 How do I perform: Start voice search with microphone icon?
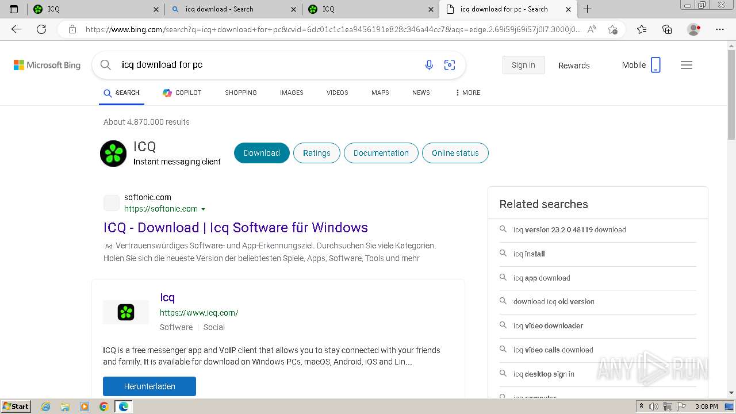click(429, 65)
